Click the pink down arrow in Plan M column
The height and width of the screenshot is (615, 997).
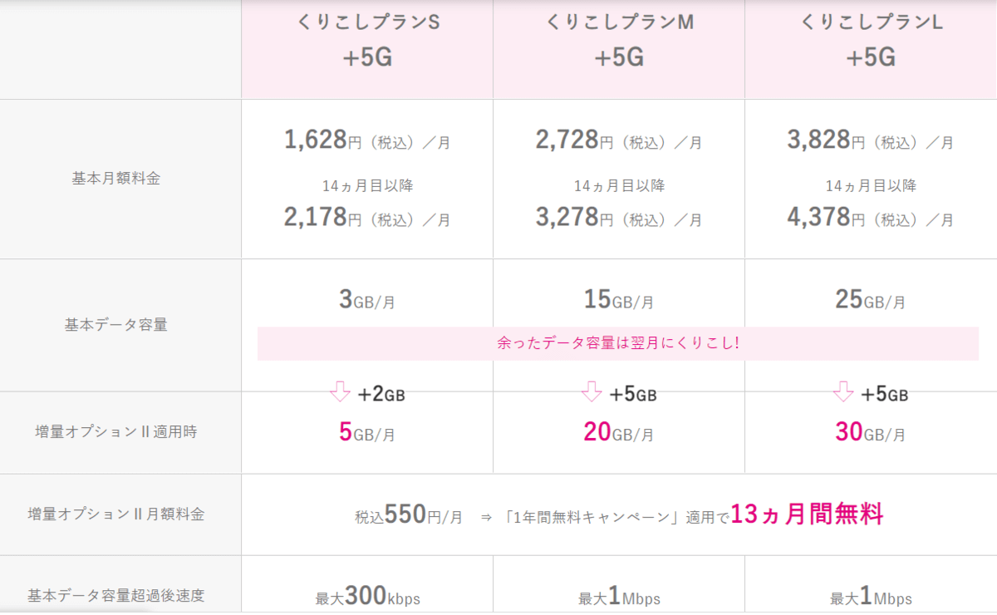pos(592,392)
